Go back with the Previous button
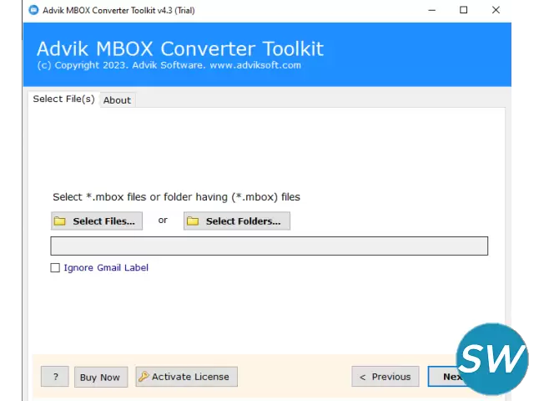 [x=385, y=377]
